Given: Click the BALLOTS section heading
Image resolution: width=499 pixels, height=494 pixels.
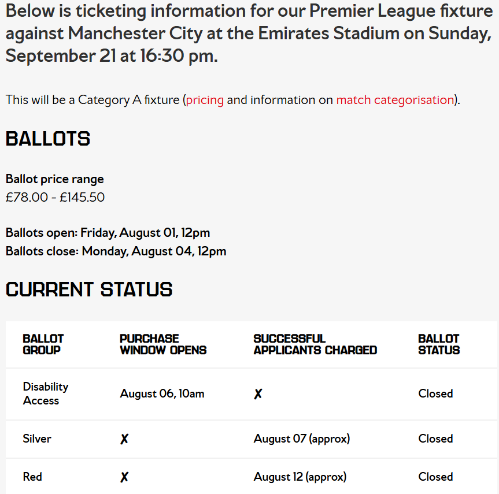Looking at the screenshot, I should pyautogui.click(x=48, y=139).
